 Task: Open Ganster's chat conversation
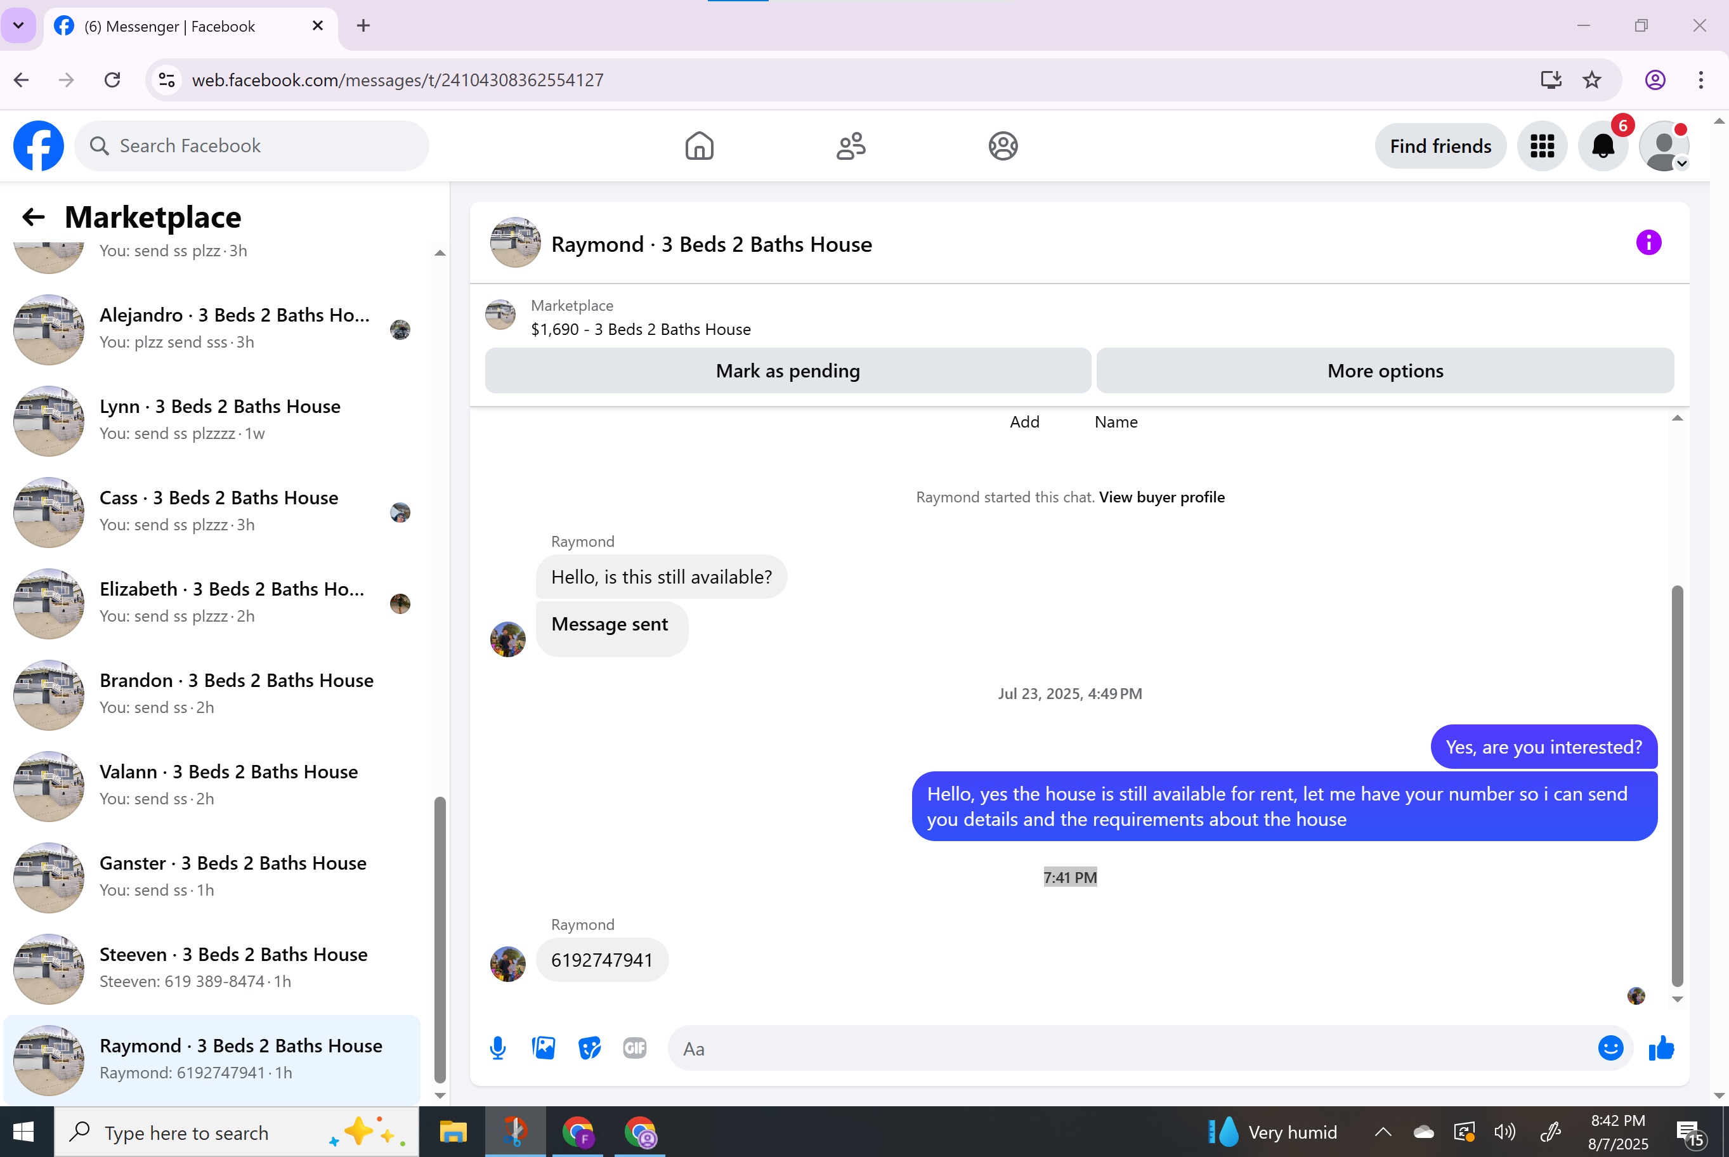(x=212, y=877)
